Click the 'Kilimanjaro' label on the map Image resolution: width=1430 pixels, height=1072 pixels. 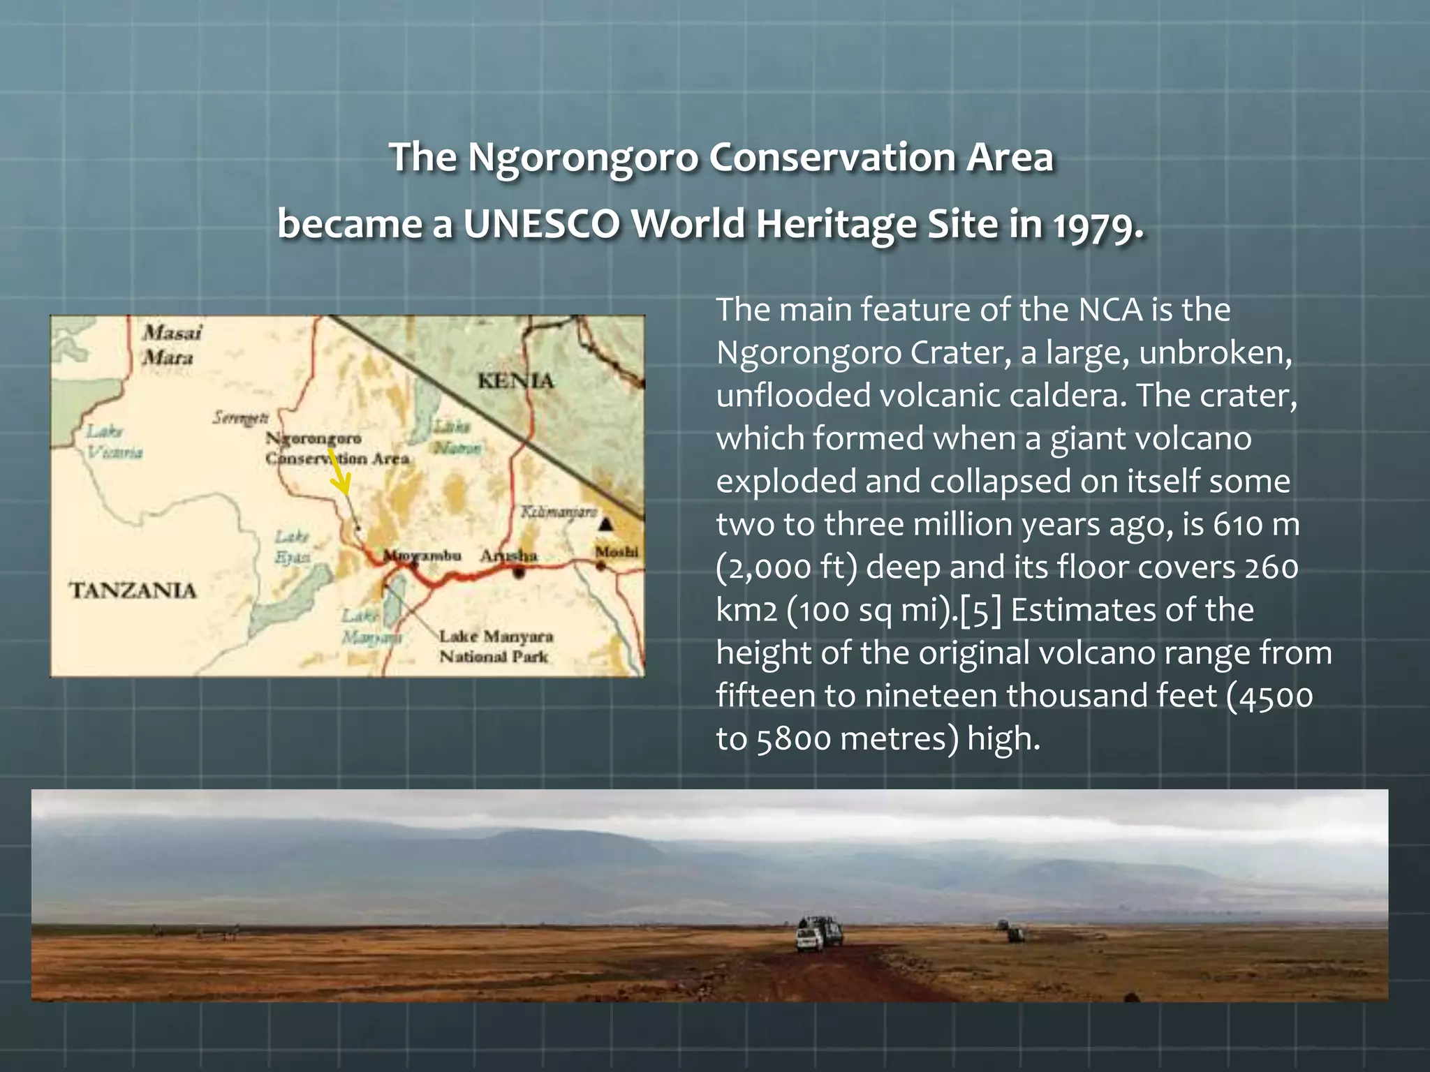pos(559,512)
